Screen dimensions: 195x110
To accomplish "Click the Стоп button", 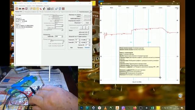I will (x=87, y=23).
